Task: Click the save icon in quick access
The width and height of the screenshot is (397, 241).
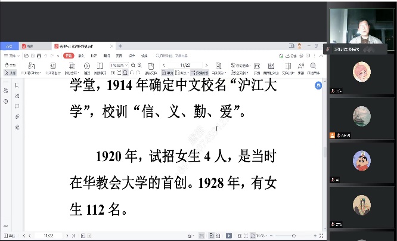Action: click(33, 55)
